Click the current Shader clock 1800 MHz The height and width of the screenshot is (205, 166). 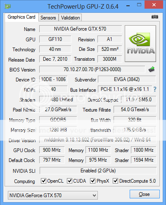coord(144,150)
